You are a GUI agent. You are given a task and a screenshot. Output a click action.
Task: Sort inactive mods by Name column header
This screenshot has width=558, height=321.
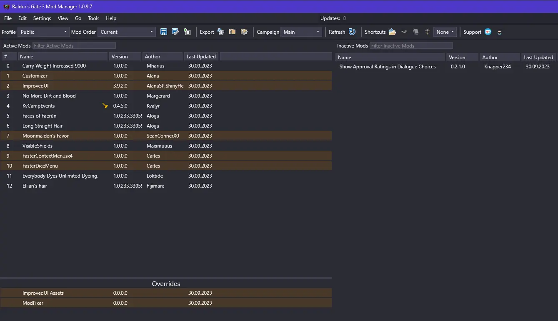(x=390, y=57)
